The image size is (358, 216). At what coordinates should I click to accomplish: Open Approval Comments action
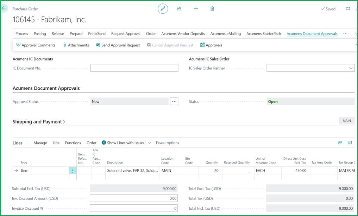click(x=36, y=45)
